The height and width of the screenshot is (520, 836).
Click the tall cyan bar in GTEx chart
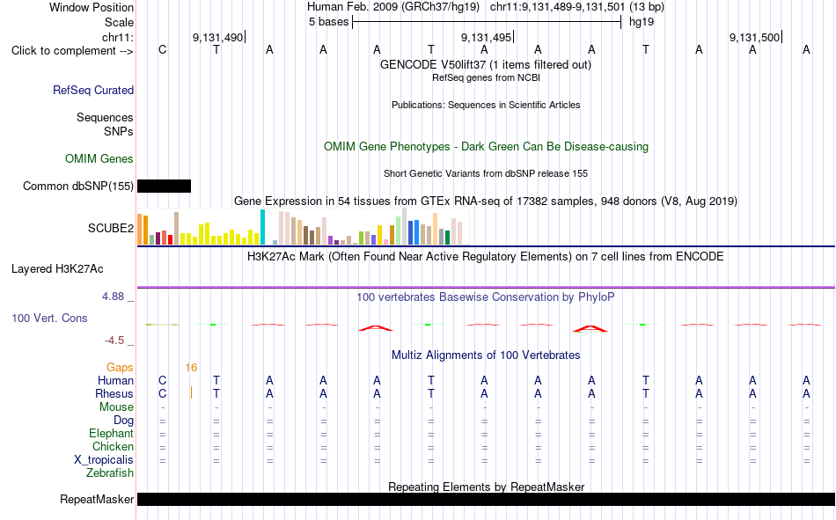click(262, 227)
